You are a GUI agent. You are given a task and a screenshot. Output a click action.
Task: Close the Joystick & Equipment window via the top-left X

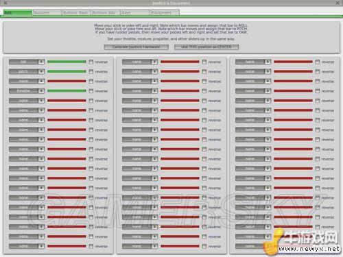click(5, 3)
